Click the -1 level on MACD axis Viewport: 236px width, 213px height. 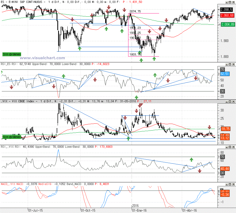[x=222, y=202]
